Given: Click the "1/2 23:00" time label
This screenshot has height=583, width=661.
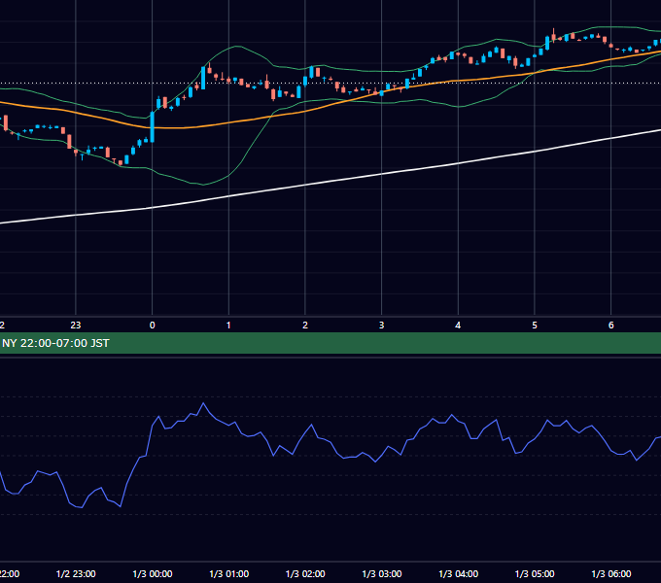Looking at the screenshot, I should click(76, 573).
